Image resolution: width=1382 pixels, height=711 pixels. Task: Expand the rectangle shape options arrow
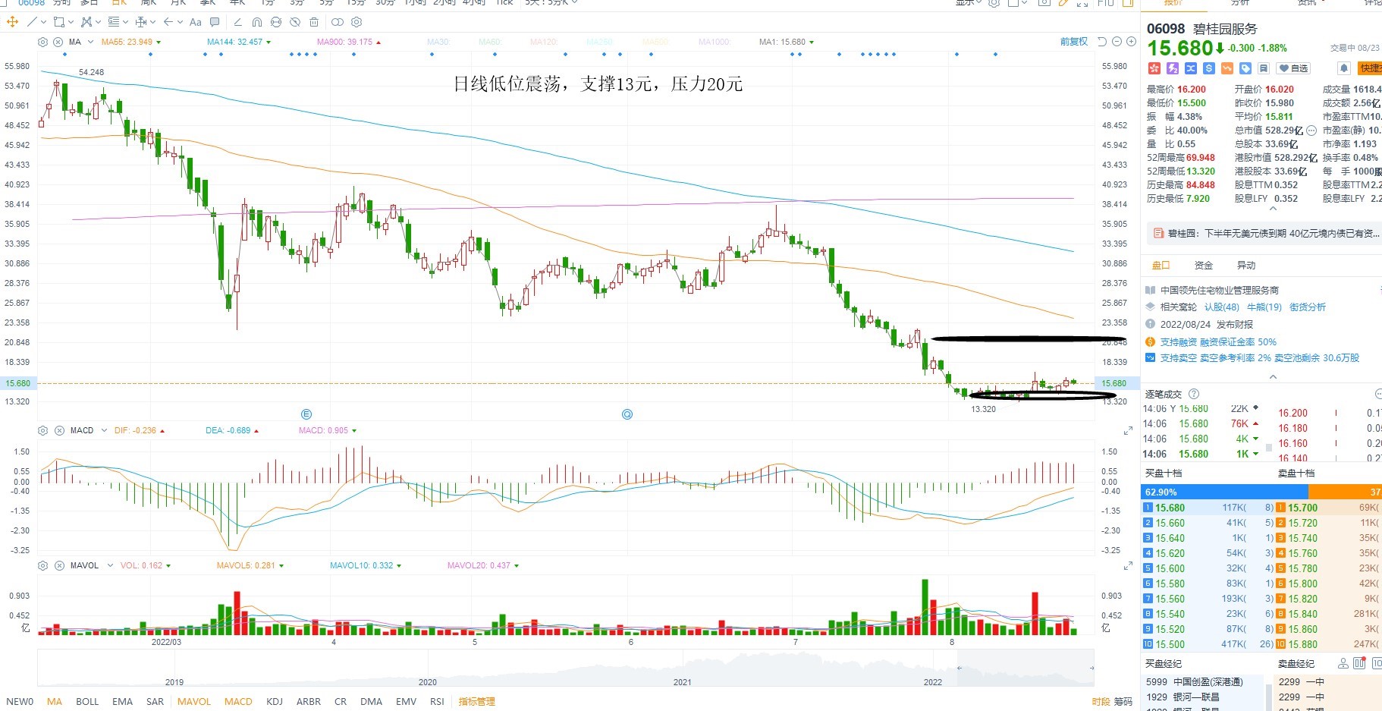pos(71,22)
